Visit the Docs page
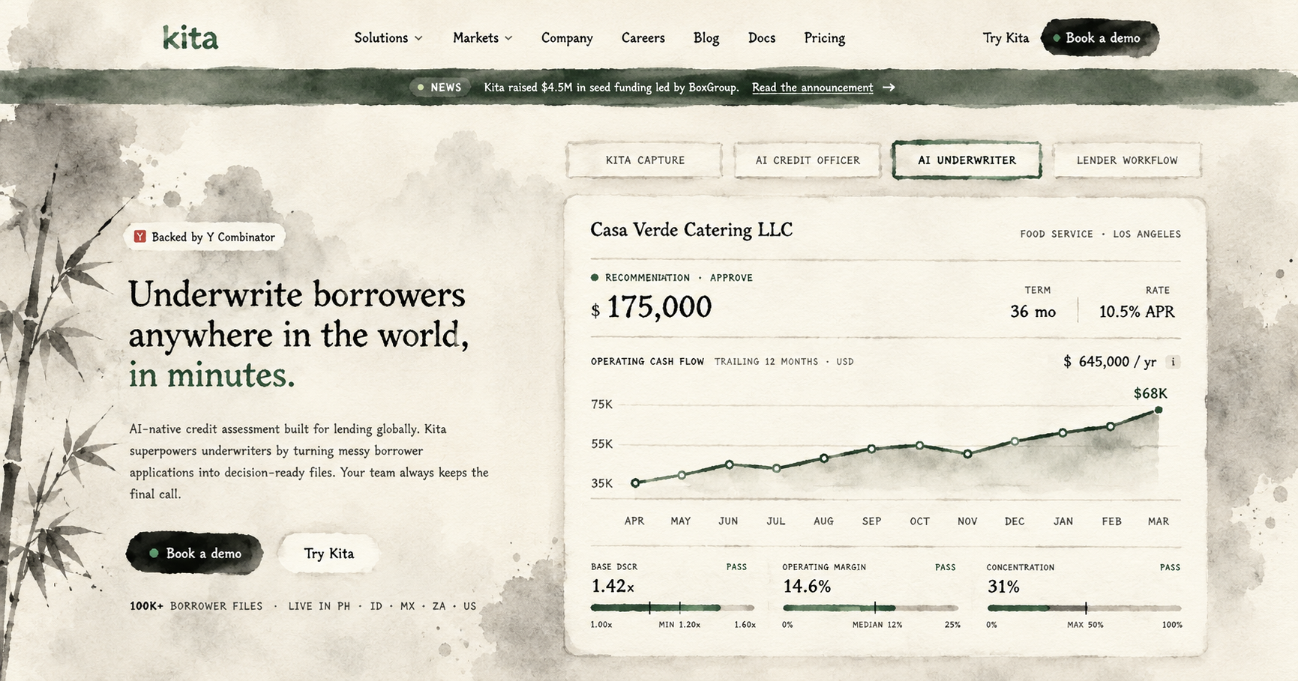The width and height of the screenshot is (1298, 681). tap(762, 37)
